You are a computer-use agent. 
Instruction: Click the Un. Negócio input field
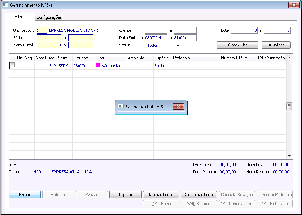coord(42,30)
